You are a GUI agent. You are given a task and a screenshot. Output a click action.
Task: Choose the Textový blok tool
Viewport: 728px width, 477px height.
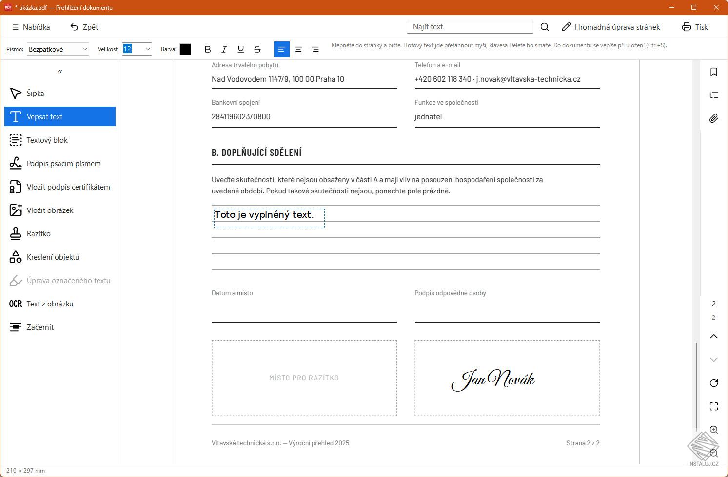(60, 140)
